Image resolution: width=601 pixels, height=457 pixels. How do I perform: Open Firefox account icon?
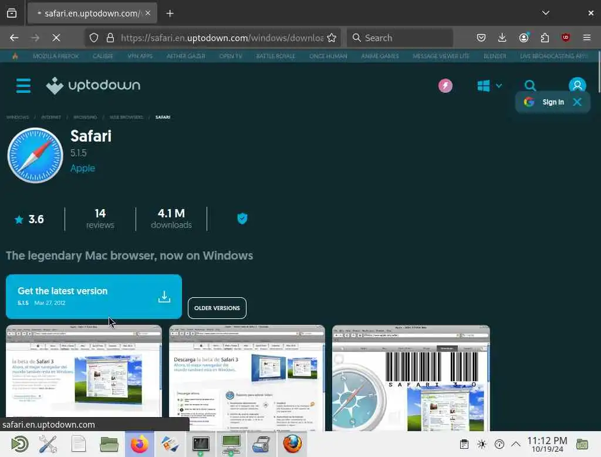pyautogui.click(x=524, y=38)
